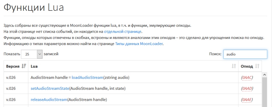Click v.026 in setAudioStreamState row
The image size is (272, 107).
click(x=11, y=88)
